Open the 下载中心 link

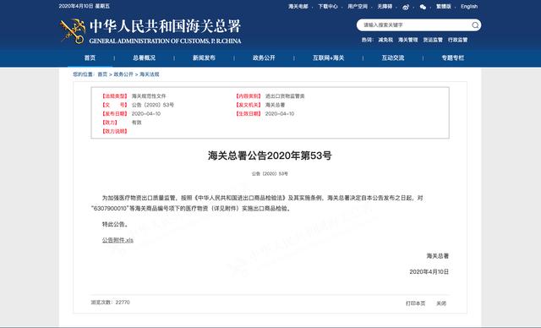coord(328,6)
